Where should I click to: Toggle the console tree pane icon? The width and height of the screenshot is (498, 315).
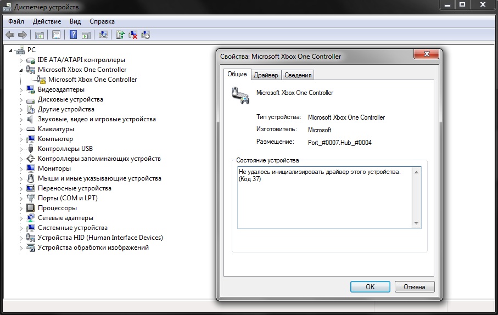40,35
